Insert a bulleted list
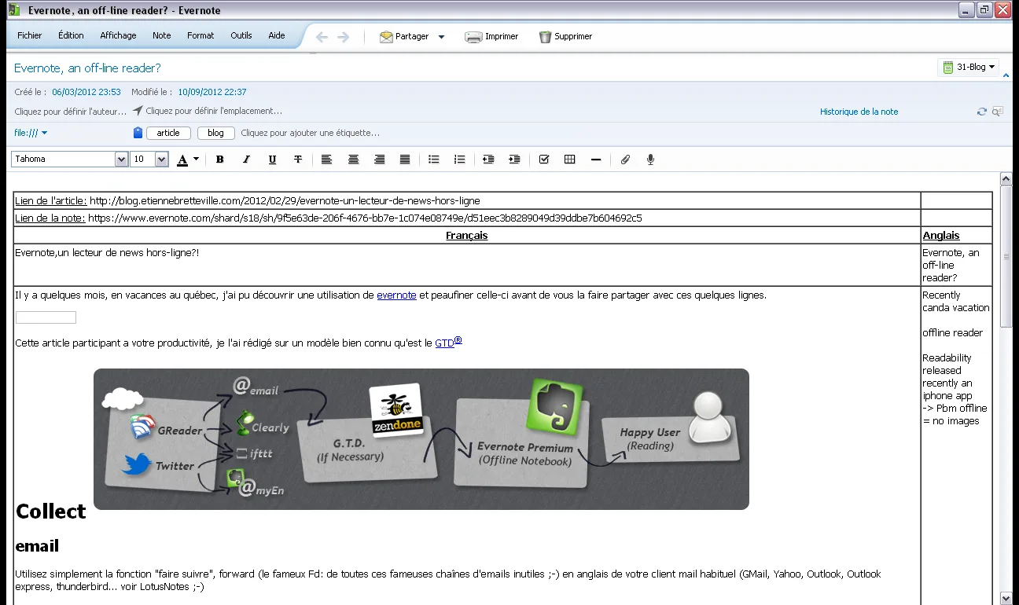Image resolution: width=1019 pixels, height=605 pixels. click(x=434, y=159)
